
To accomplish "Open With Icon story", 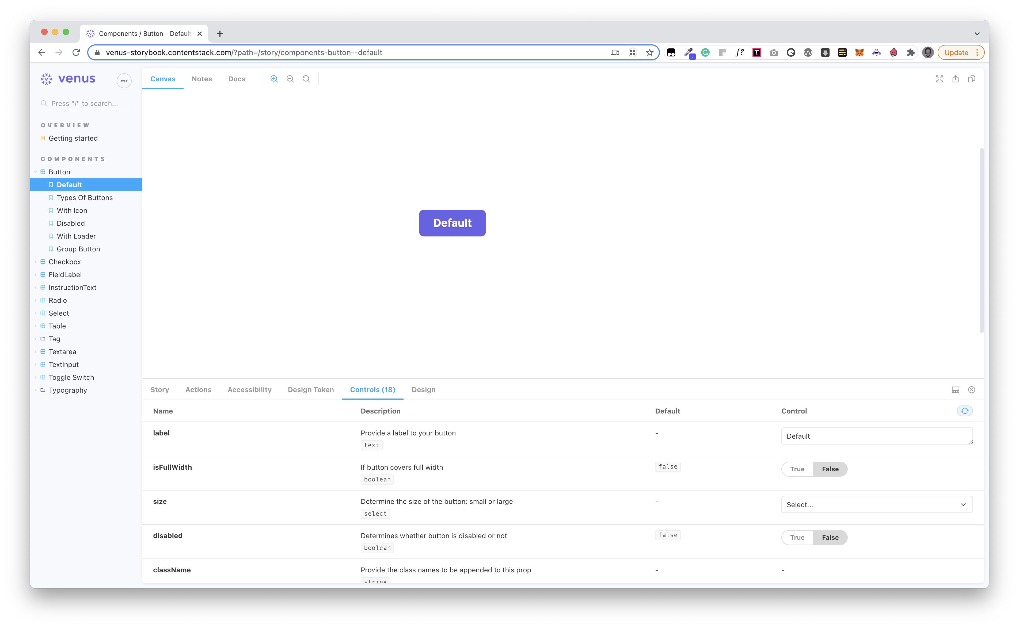I will point(71,210).
